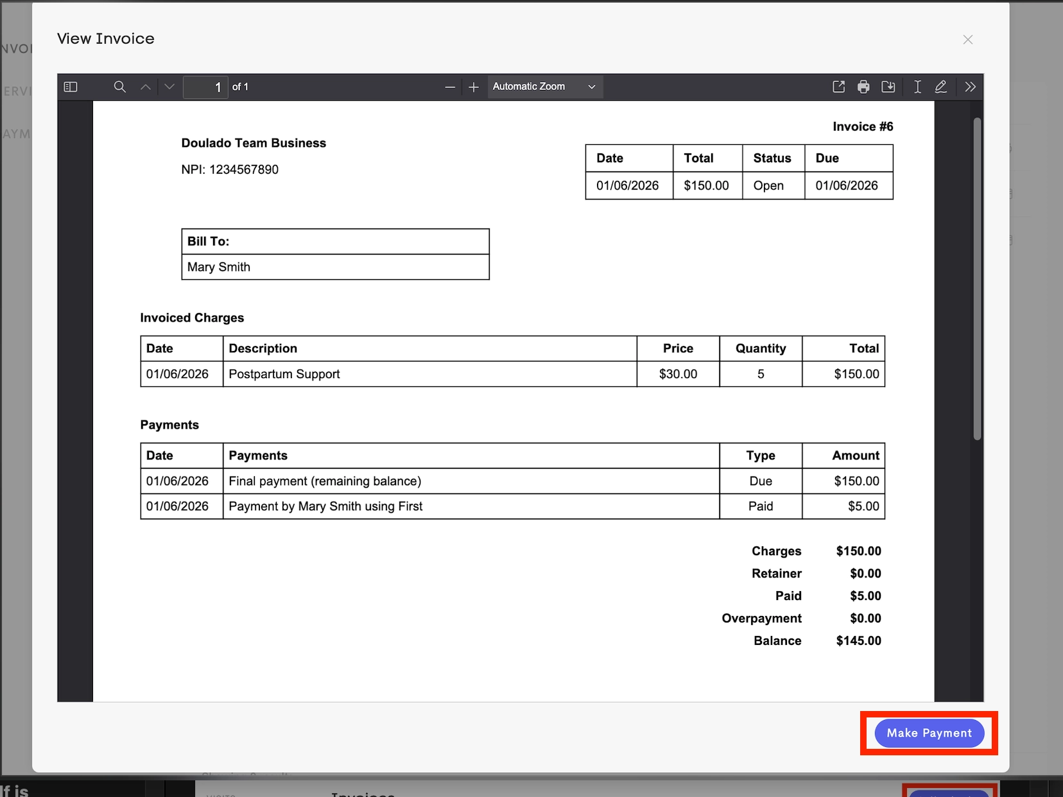The height and width of the screenshot is (797, 1063).
Task: Select 'Doulado Team Business' text
Action: pyautogui.click(x=254, y=143)
